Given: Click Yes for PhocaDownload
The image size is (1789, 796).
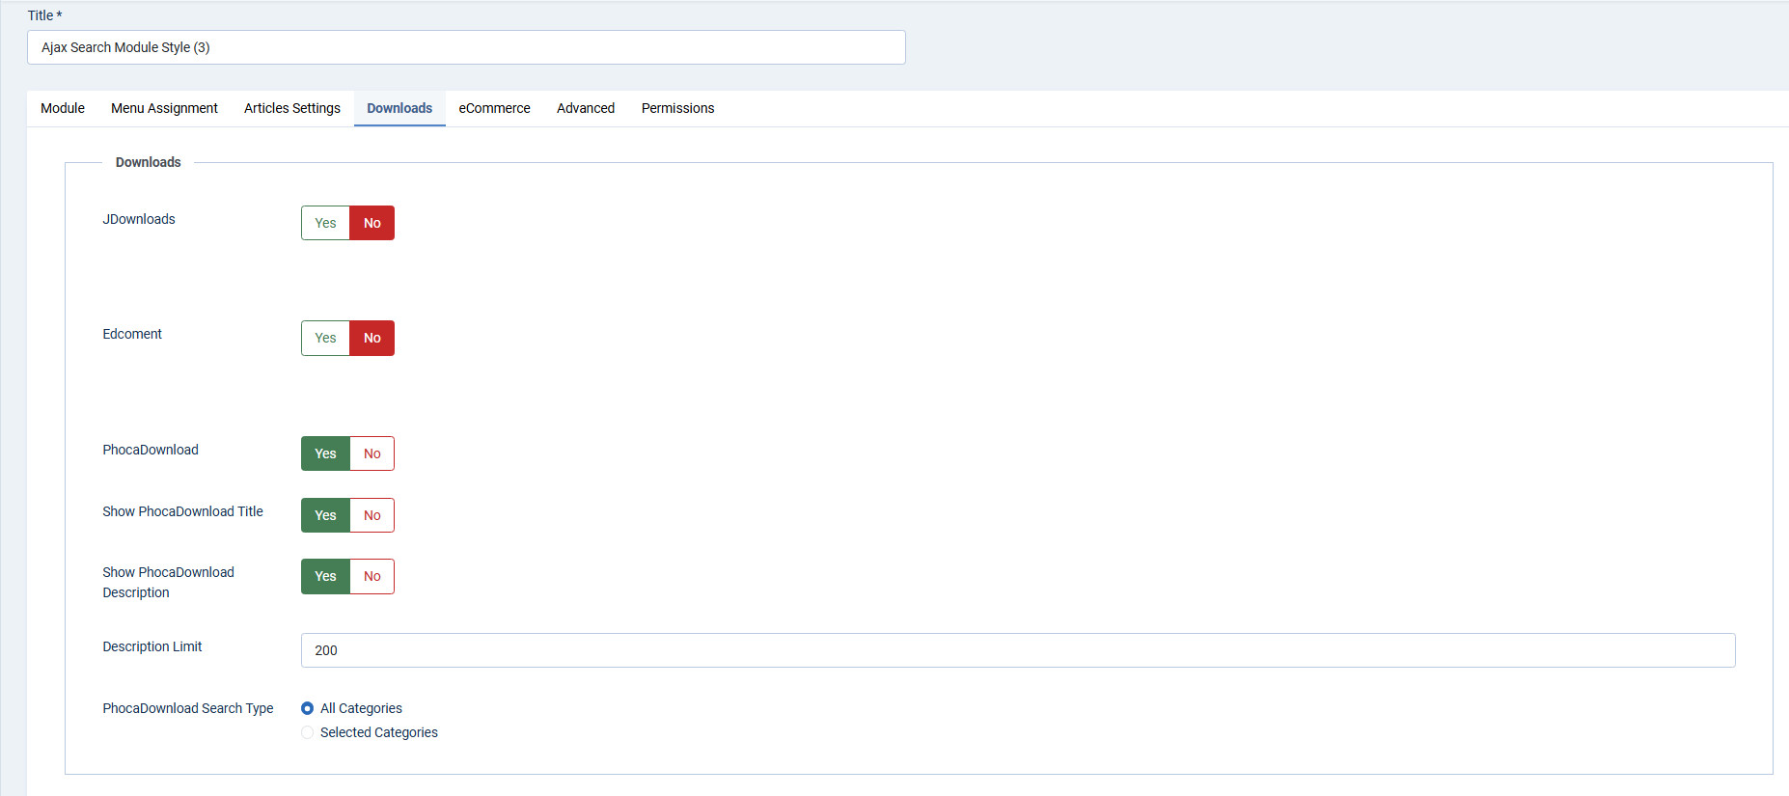Looking at the screenshot, I should (x=325, y=453).
